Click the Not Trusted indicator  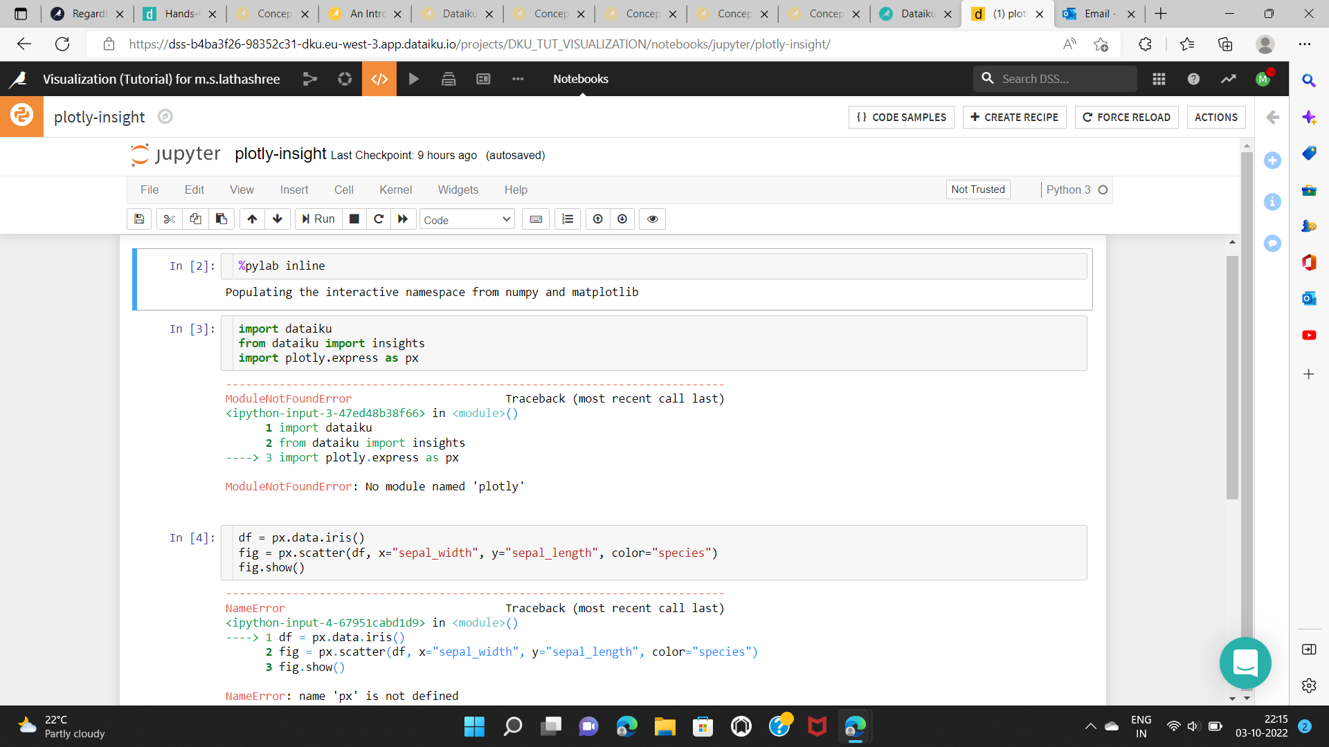pos(977,189)
